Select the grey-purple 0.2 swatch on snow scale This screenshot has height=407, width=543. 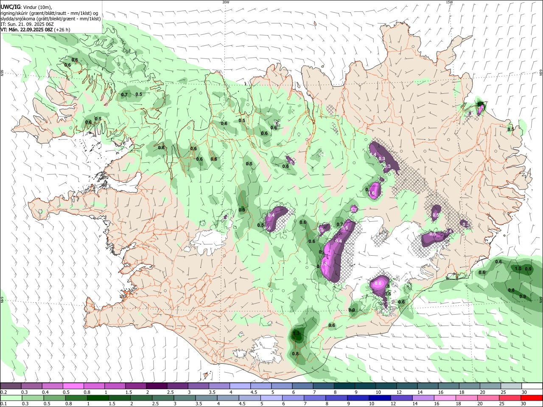(x=11, y=386)
